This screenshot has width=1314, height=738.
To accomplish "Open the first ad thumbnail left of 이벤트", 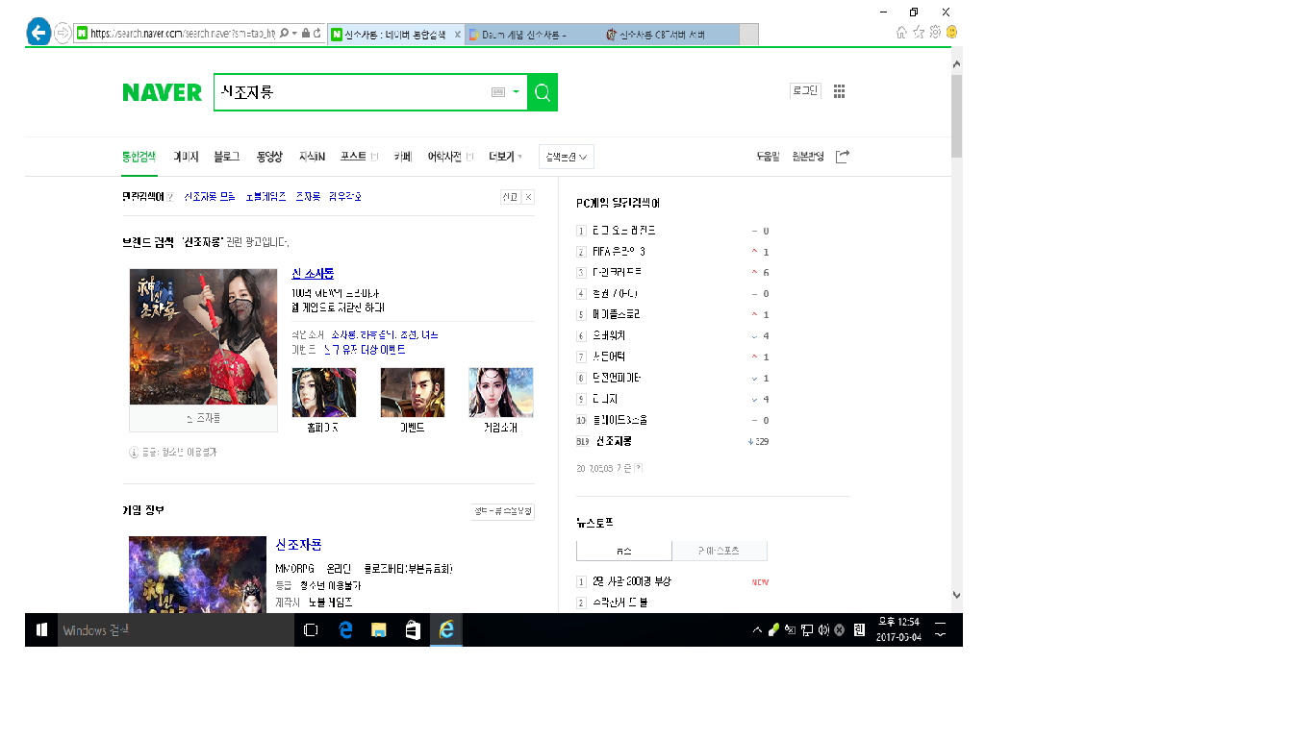I will pos(324,392).
